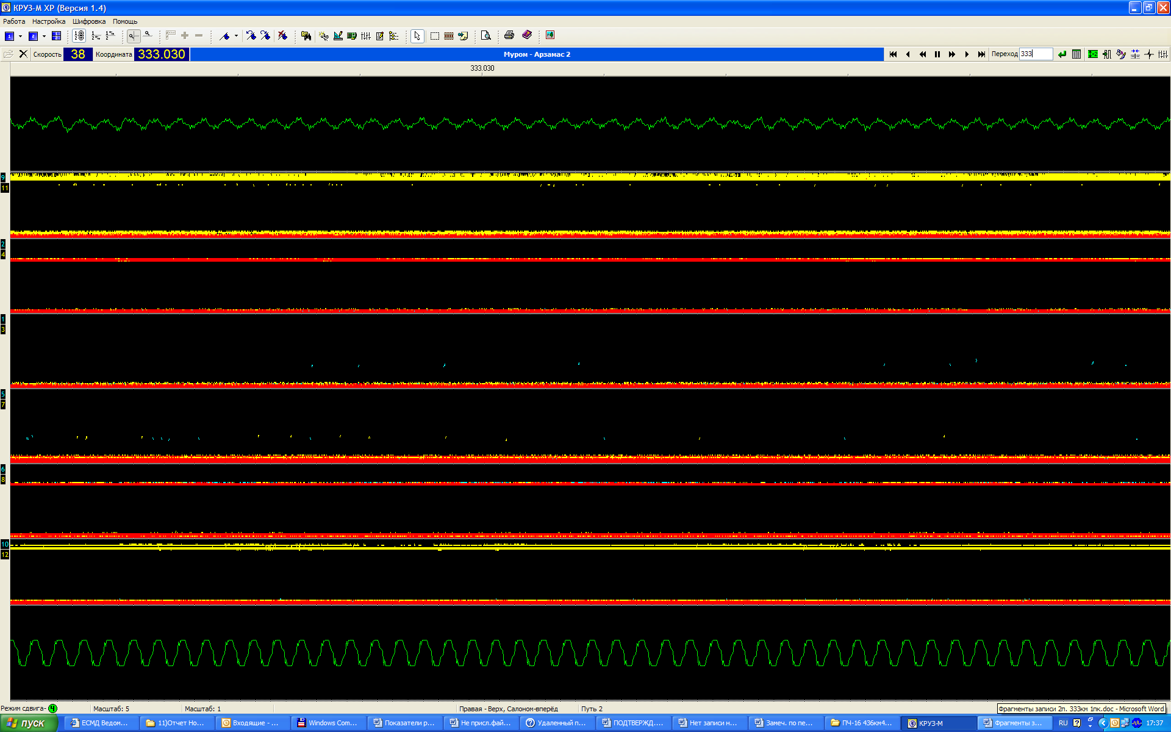The width and height of the screenshot is (1171, 732).
Task: Click the help book icon
Action: point(528,35)
